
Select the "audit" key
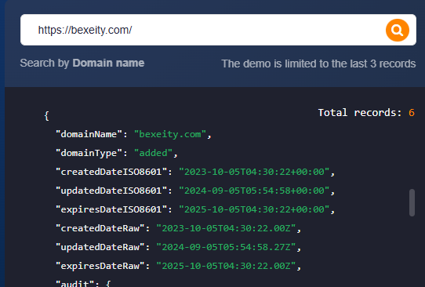point(74,284)
